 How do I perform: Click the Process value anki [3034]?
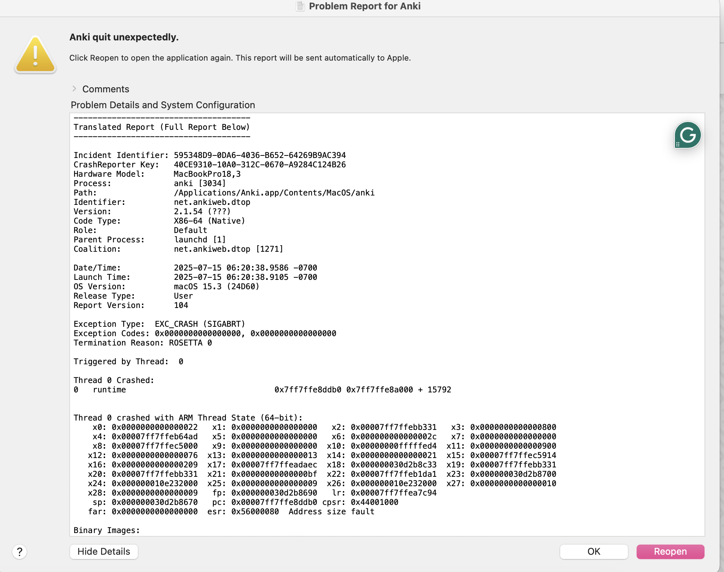[x=200, y=183]
